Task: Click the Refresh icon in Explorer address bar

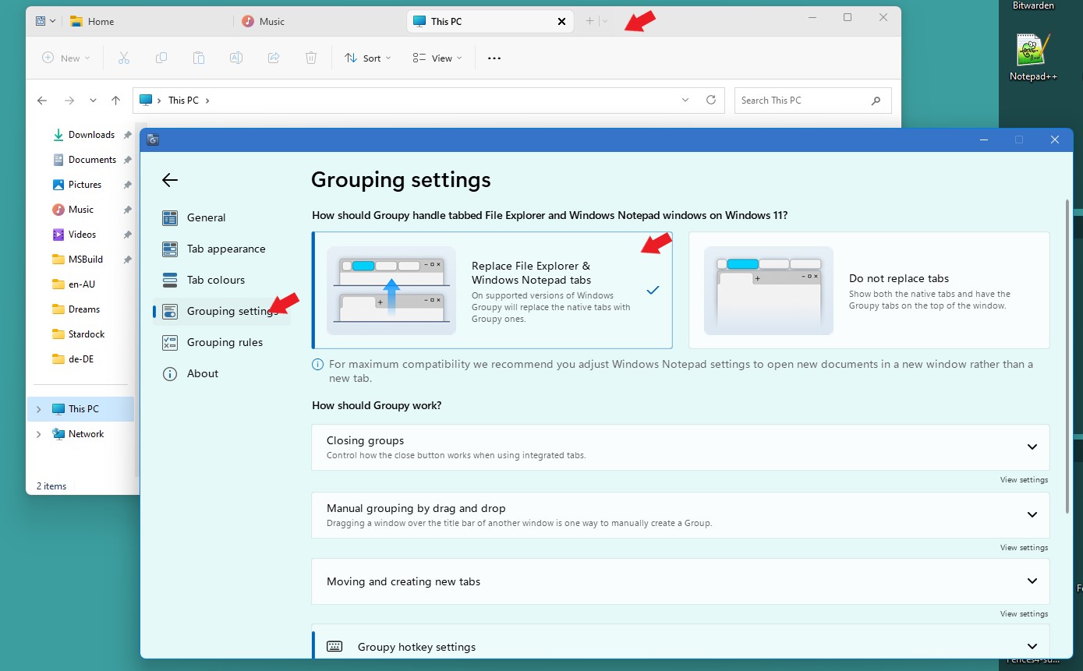Action: point(710,101)
